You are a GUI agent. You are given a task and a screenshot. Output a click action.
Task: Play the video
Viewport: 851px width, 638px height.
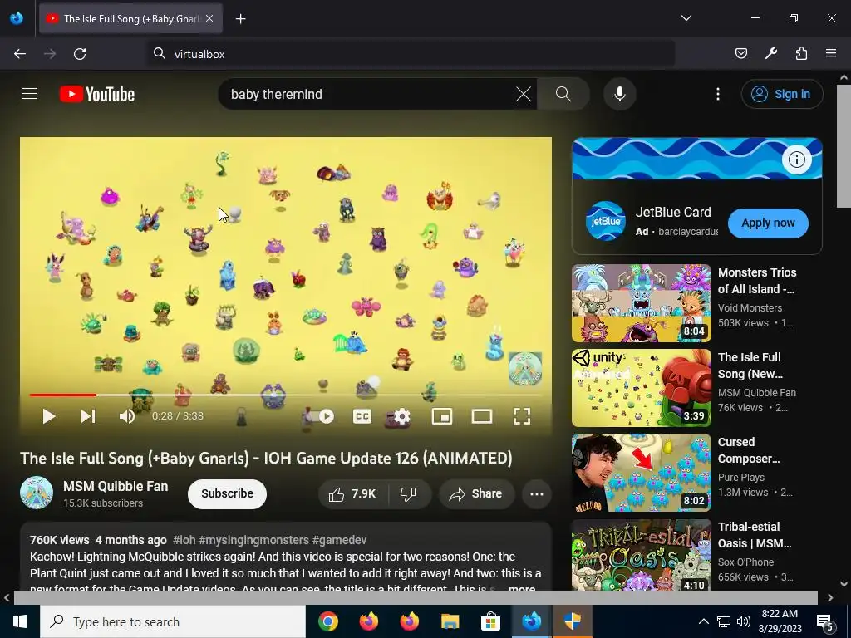[x=49, y=416]
